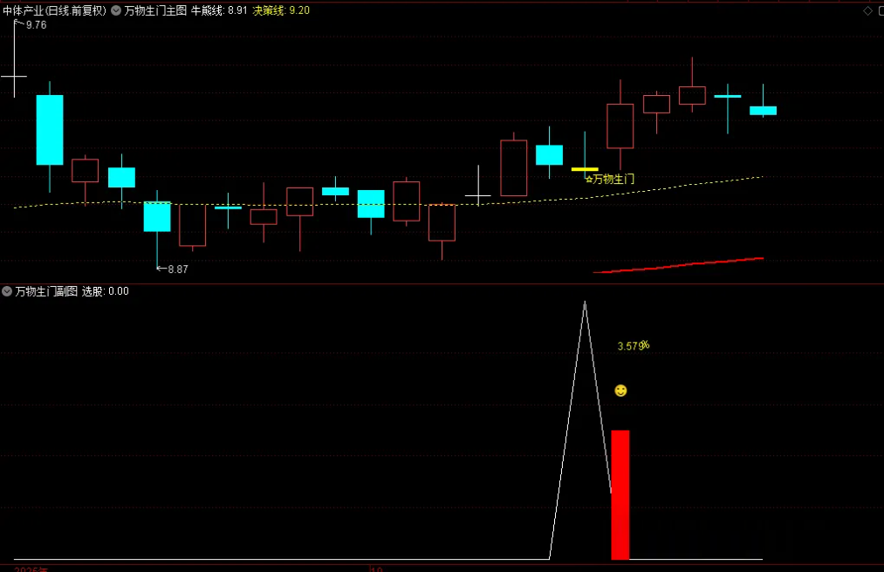Click the ✿万物生门 signal marker label

(x=609, y=179)
